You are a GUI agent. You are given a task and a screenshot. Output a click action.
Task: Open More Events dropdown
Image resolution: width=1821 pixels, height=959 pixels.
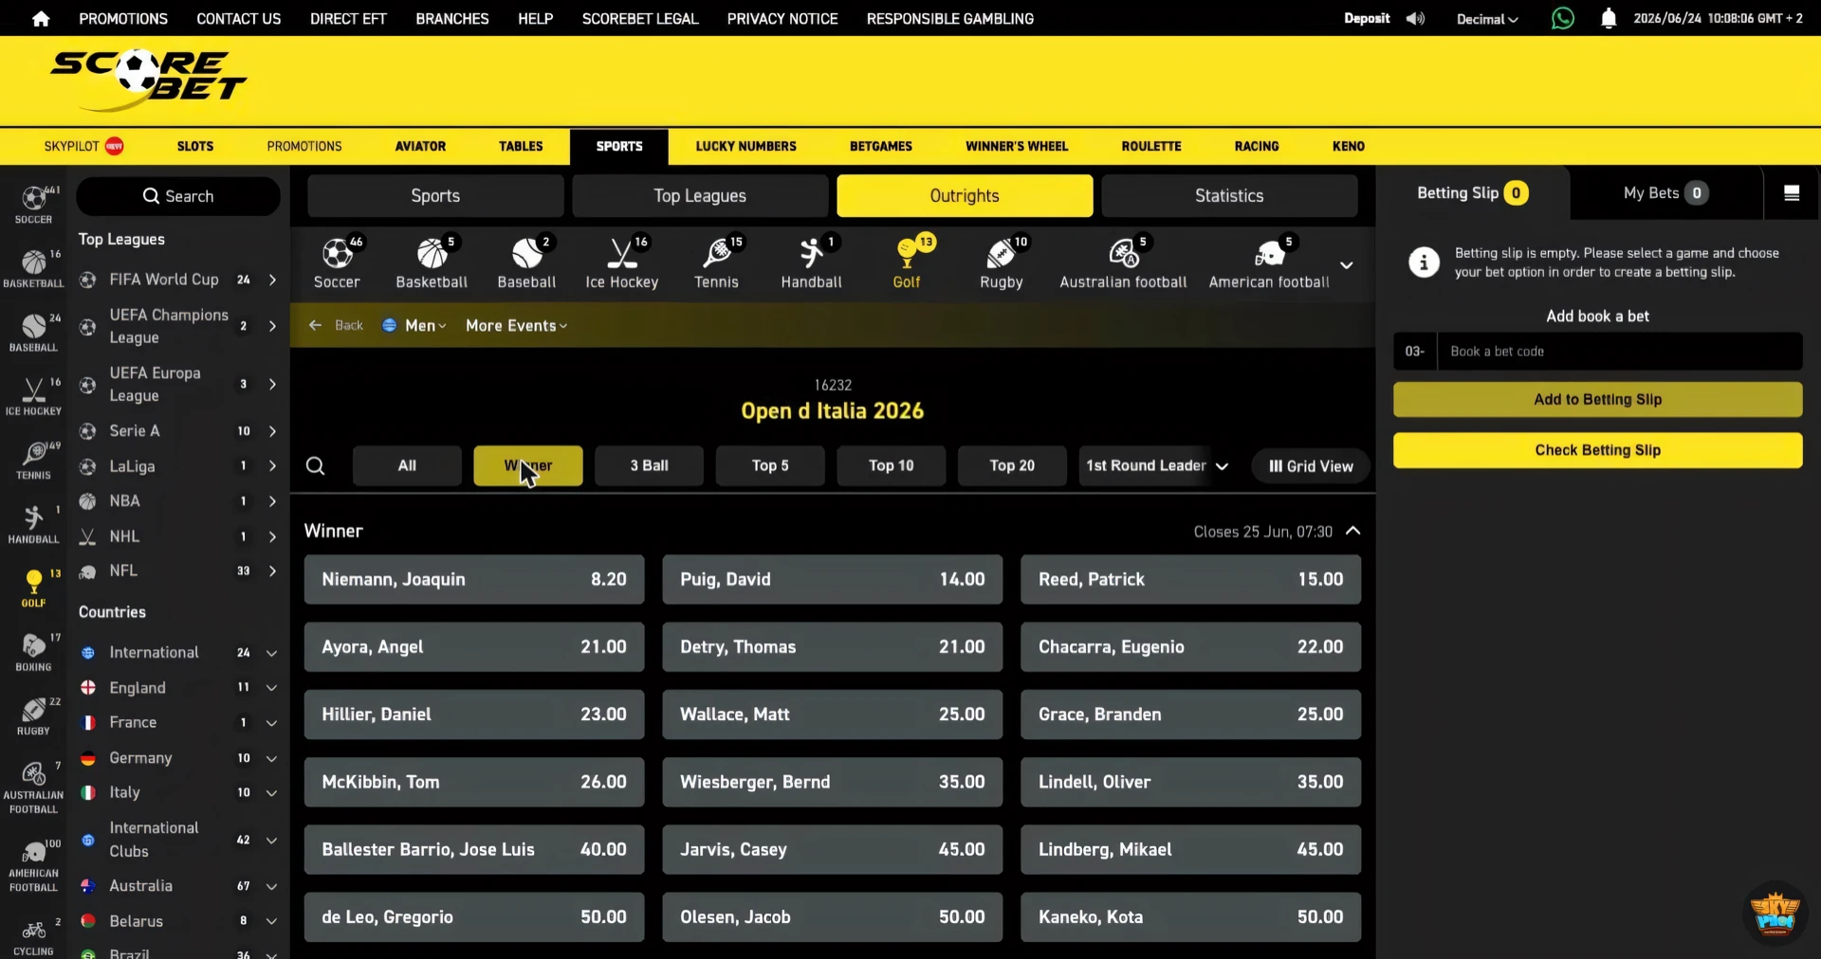pos(517,326)
